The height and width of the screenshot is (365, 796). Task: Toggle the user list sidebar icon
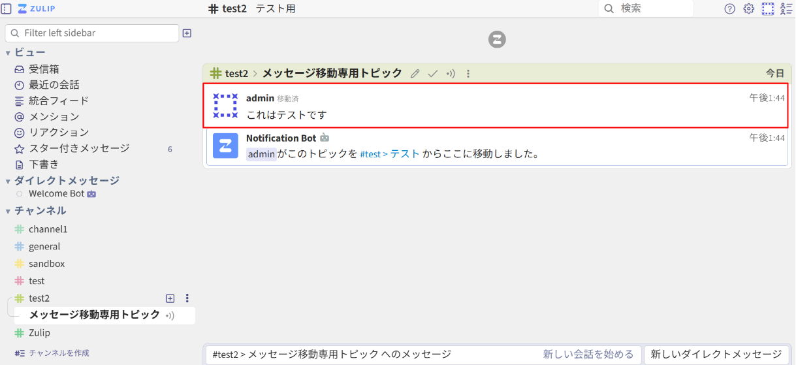coord(786,8)
